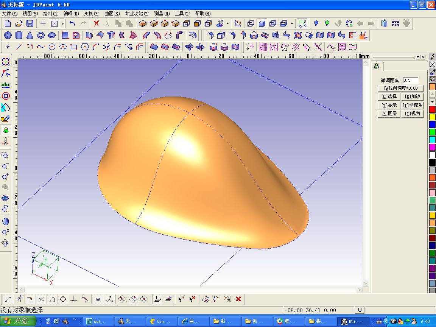Click the [T]坐标系 button
This screenshot has width=436, height=327.
coord(413,105)
